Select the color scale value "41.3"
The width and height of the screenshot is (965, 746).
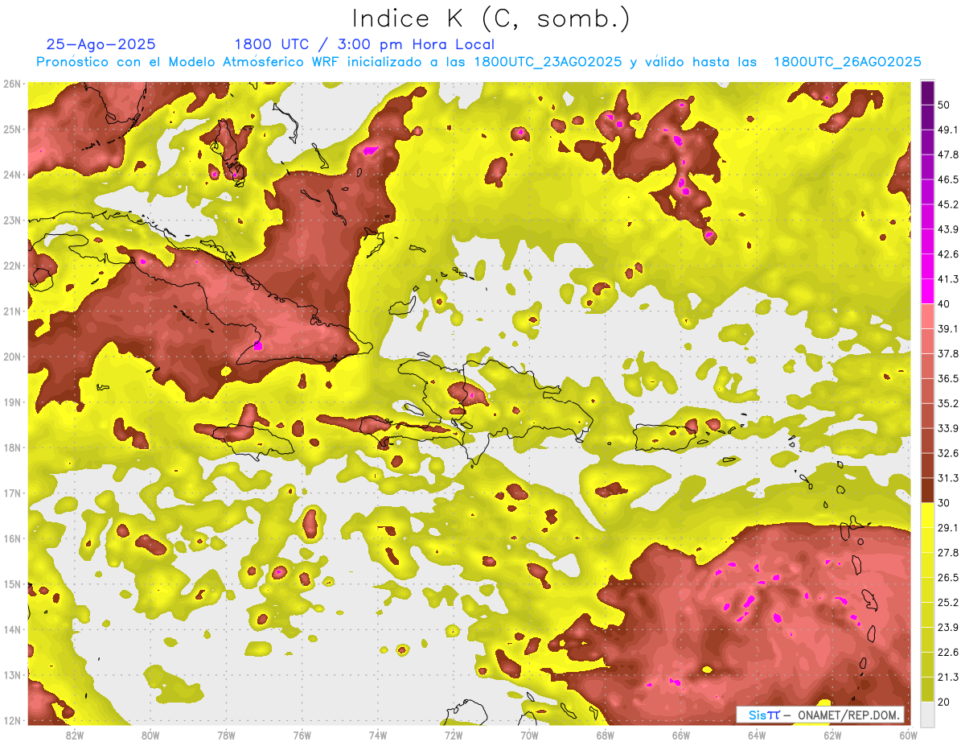point(947,279)
